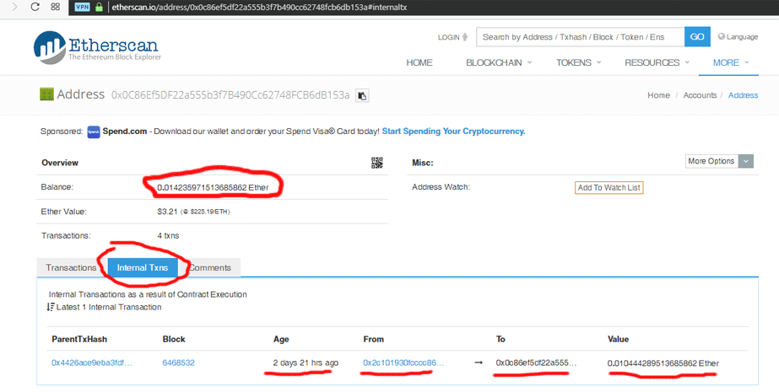Expand the BLOCKCHAIN menu
Viewport: 779px width, 392px height.
click(x=499, y=62)
